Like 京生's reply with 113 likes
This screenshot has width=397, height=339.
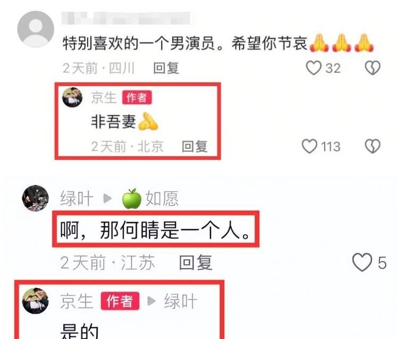click(309, 146)
